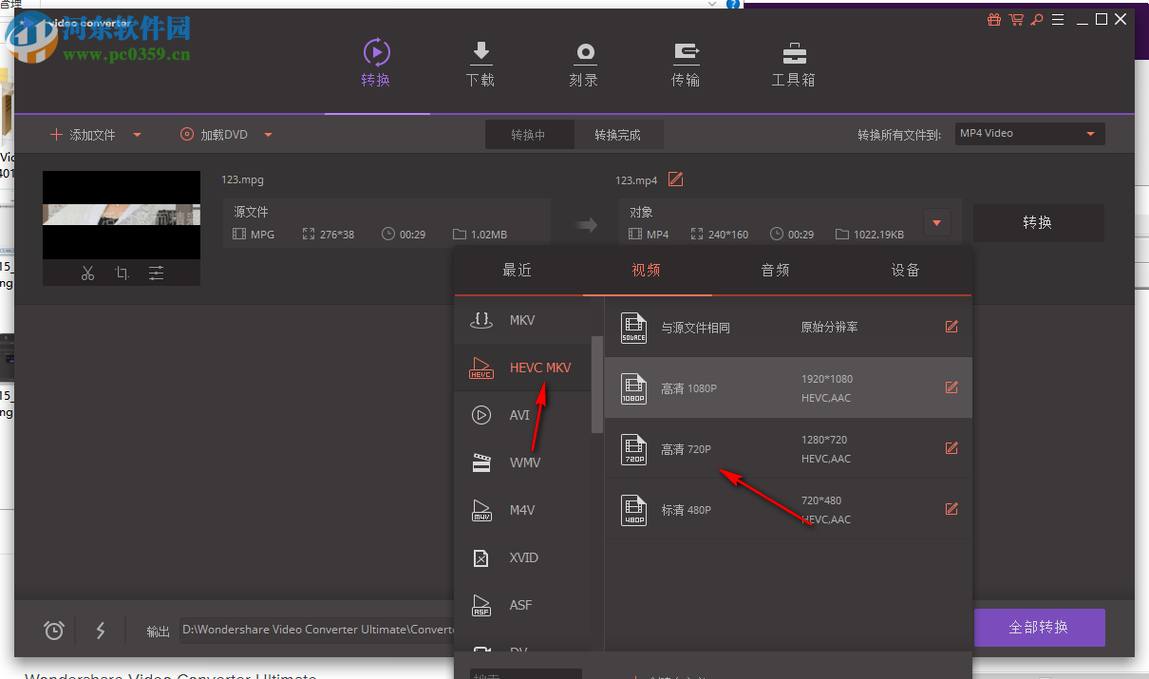
Task: Click the Convert All (全部转换) button
Action: tap(1039, 628)
